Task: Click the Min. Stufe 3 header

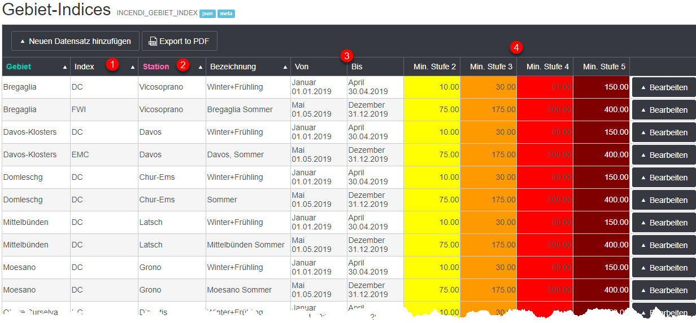Action: pos(489,67)
